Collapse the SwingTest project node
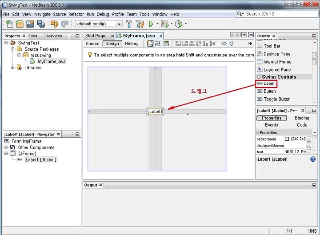320x235 pixels. click(6, 43)
